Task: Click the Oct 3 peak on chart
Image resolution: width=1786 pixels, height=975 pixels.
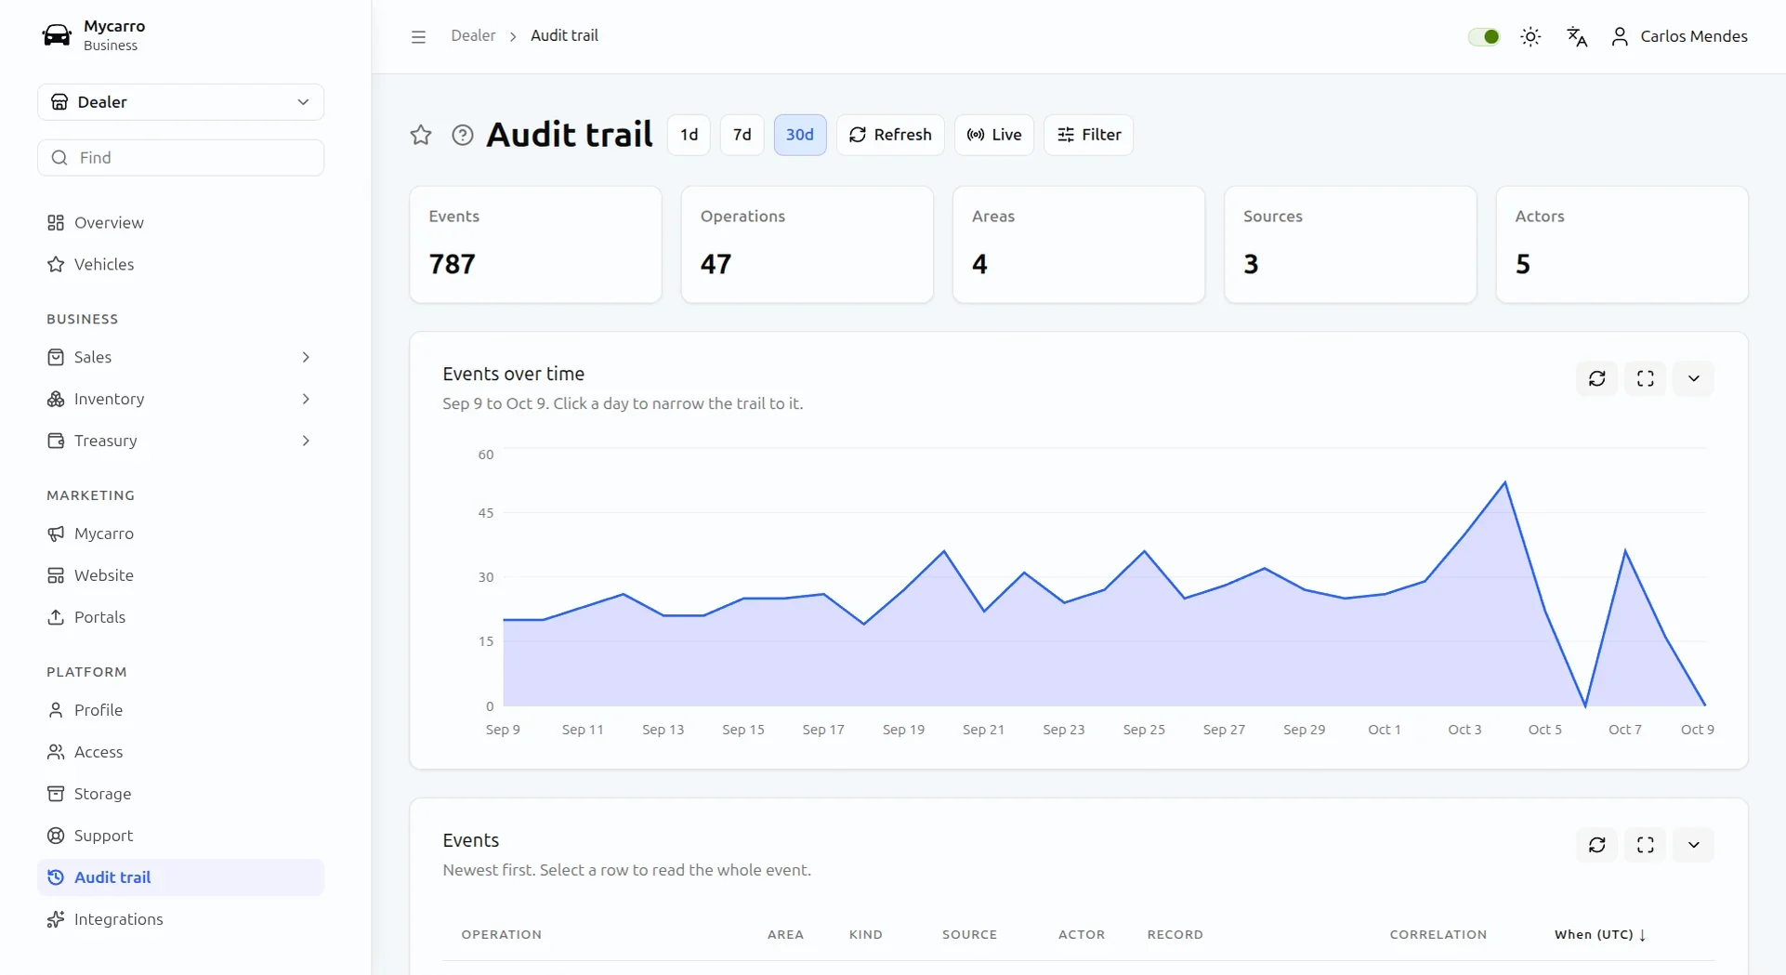Action: tap(1504, 482)
